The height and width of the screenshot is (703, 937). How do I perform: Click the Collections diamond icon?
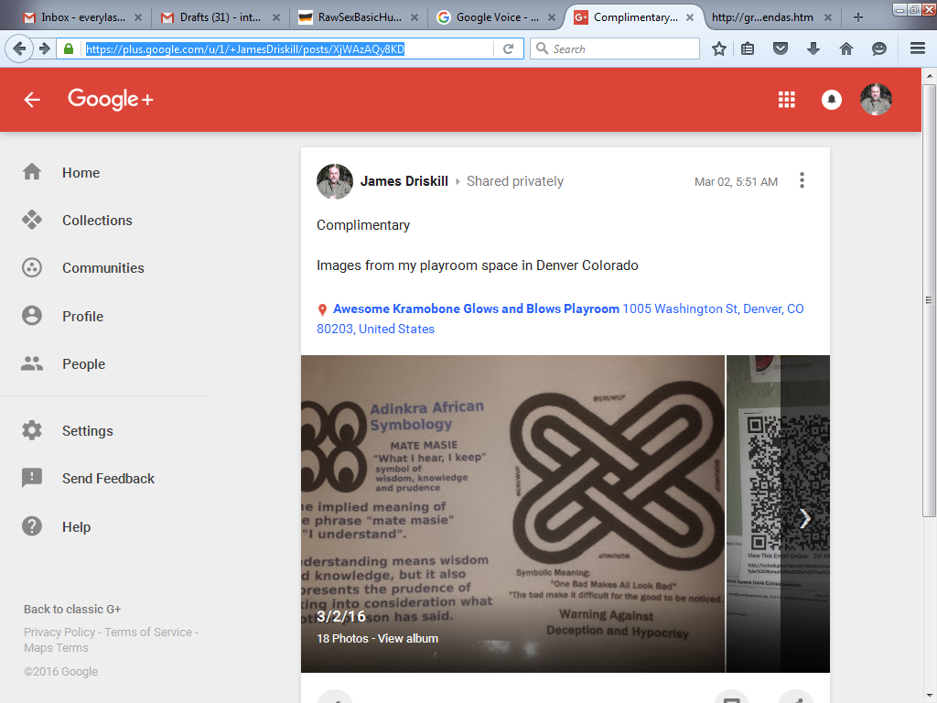pyautogui.click(x=32, y=220)
